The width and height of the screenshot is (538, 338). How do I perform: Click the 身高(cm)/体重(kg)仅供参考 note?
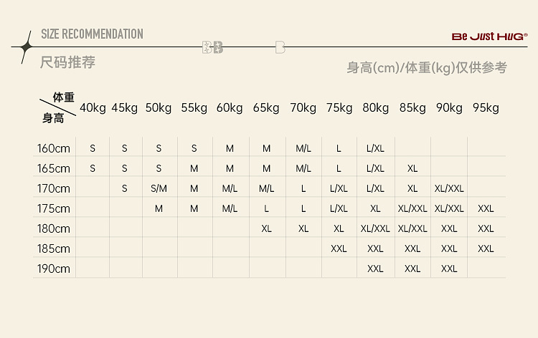427,68
